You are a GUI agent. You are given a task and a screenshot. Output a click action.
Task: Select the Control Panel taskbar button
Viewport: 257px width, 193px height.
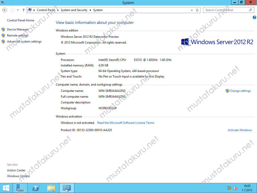point(67,188)
